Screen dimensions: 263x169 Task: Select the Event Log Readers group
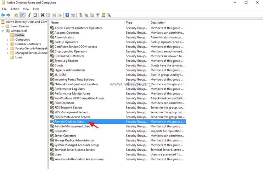[x=118, y=61]
